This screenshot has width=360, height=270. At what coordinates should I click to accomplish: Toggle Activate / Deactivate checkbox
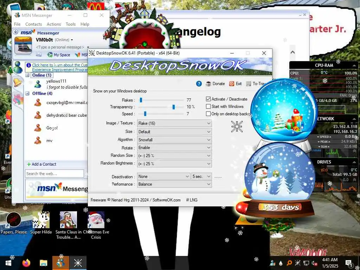[x=208, y=99]
